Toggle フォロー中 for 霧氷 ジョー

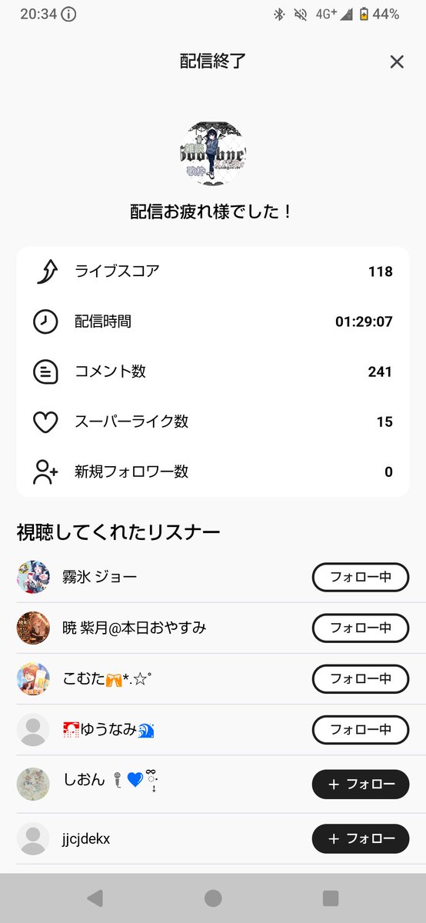pyautogui.click(x=361, y=577)
